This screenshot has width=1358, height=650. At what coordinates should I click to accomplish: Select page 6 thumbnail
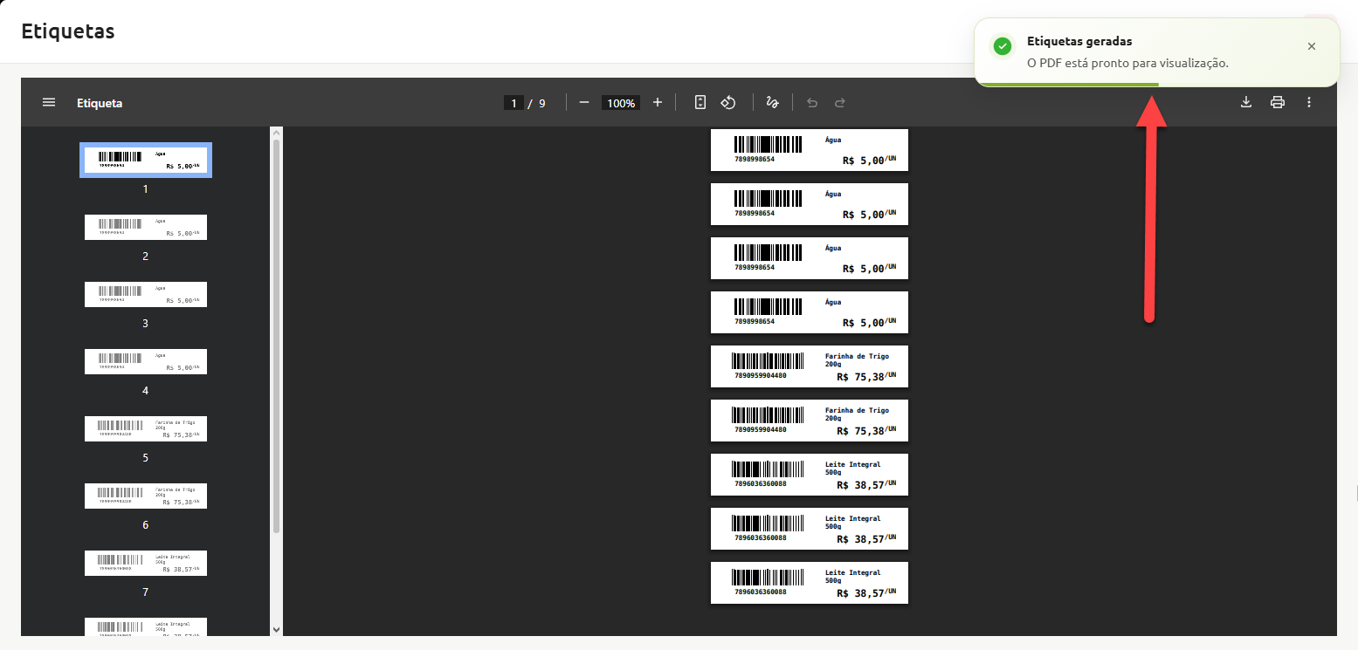[x=146, y=496]
